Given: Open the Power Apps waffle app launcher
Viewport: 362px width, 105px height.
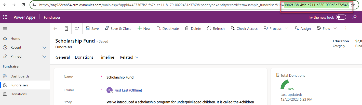Looking at the screenshot, I should click(5, 17).
